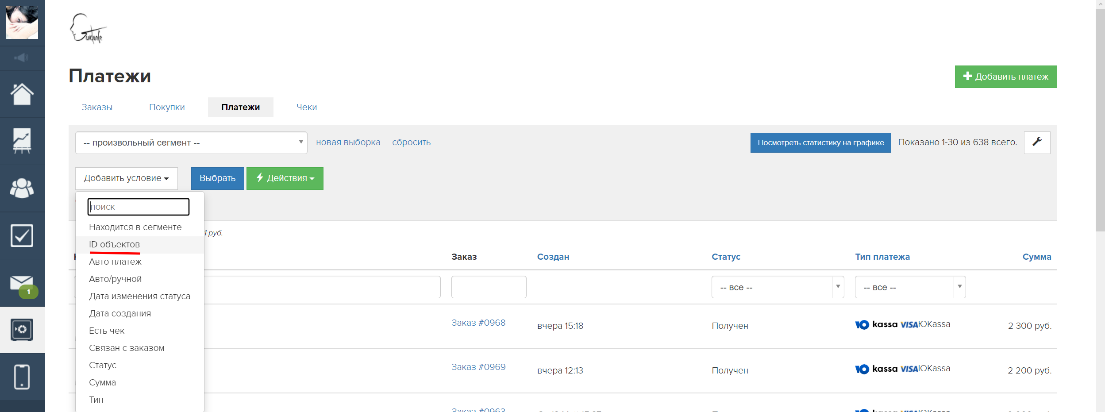Click the user avatar photo
The height and width of the screenshot is (412, 1105).
22,22
